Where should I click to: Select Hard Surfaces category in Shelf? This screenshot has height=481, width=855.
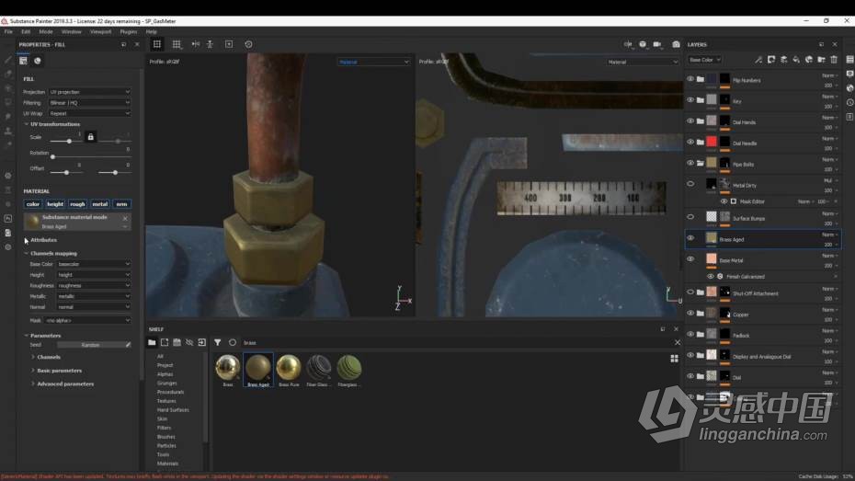173,409
